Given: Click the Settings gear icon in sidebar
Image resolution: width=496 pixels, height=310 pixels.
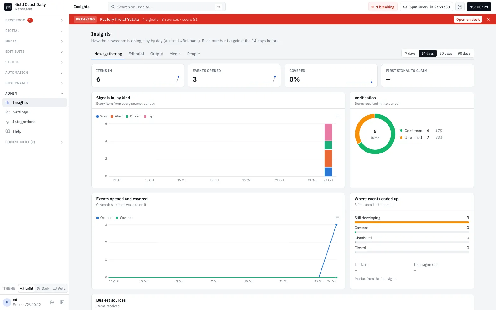Looking at the screenshot, I should pos(8,112).
